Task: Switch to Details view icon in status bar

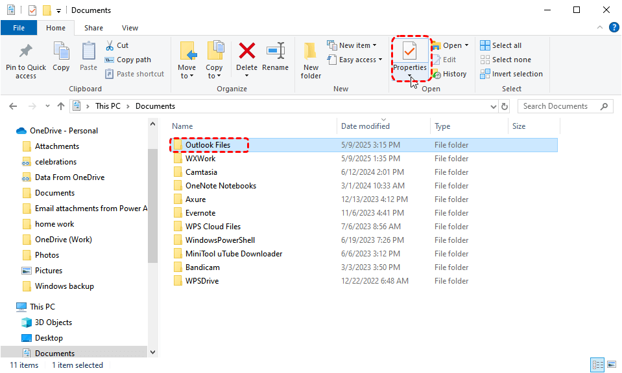Action: [597, 365]
